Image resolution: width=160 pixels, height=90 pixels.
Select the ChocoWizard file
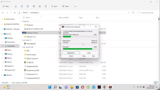pyautogui.click(x=31, y=44)
